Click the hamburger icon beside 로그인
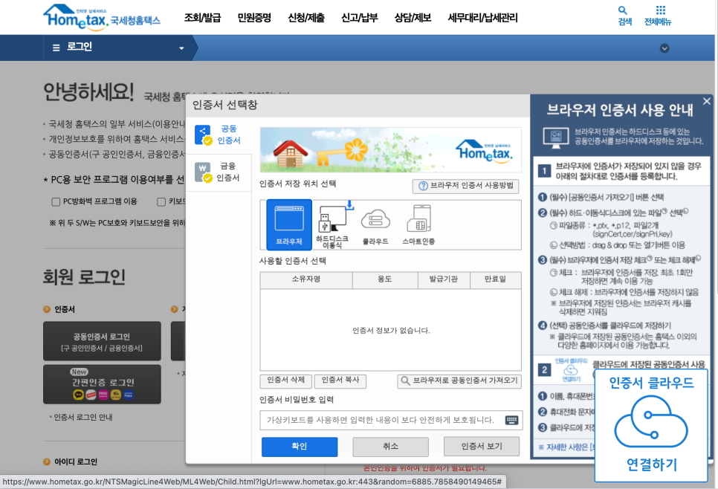The image size is (718, 489). coord(56,47)
